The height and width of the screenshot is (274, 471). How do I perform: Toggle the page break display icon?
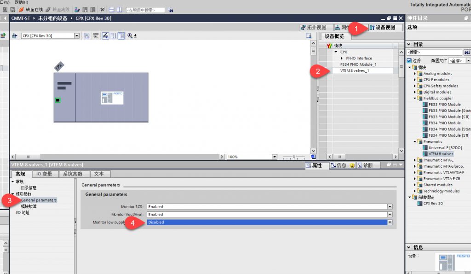(113, 36)
